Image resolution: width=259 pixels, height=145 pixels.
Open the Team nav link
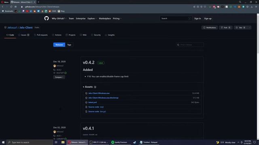point(71,19)
